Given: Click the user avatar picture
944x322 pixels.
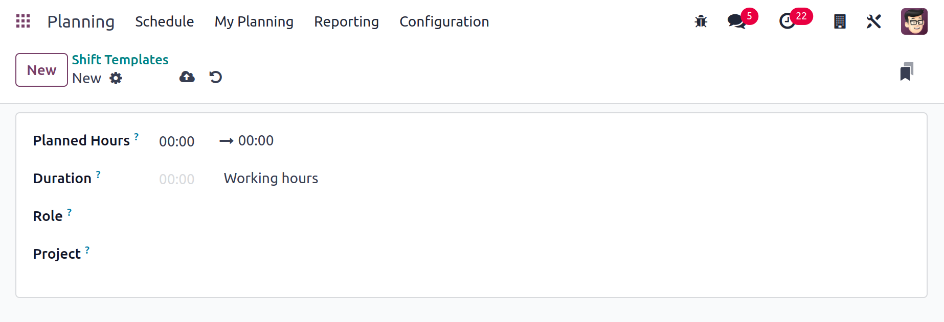Looking at the screenshot, I should [x=914, y=21].
